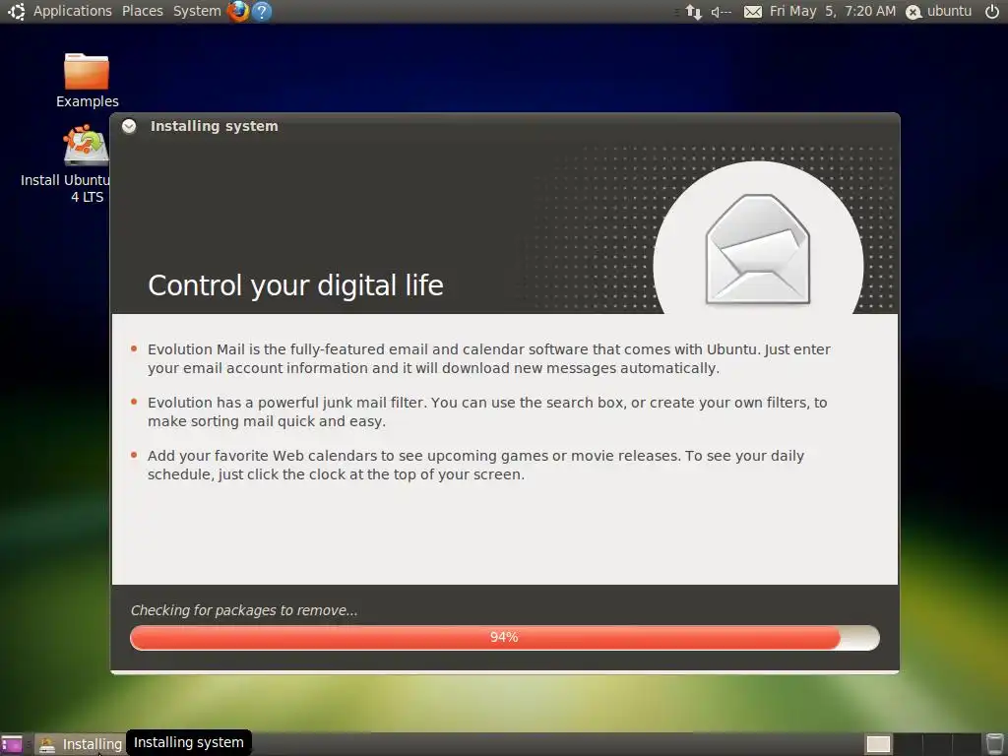Open the mail envelope indicator
This screenshot has width=1008, height=756.
coord(753,12)
